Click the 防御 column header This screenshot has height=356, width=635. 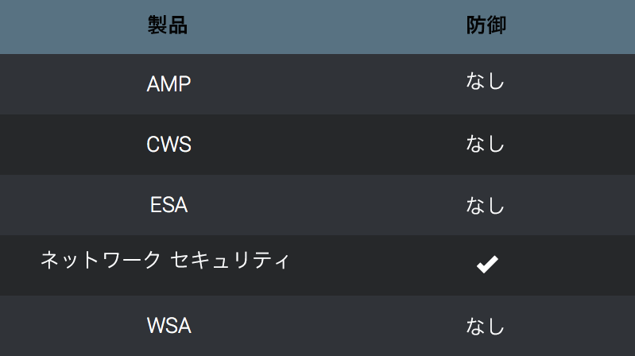486,25
